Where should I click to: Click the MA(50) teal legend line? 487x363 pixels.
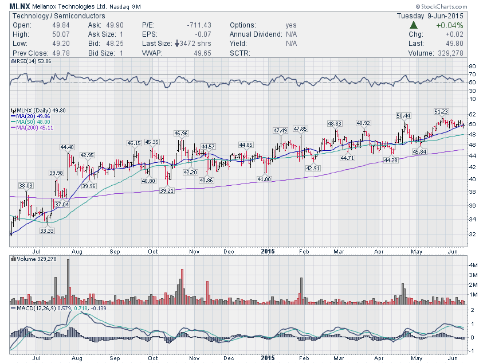pos(13,122)
